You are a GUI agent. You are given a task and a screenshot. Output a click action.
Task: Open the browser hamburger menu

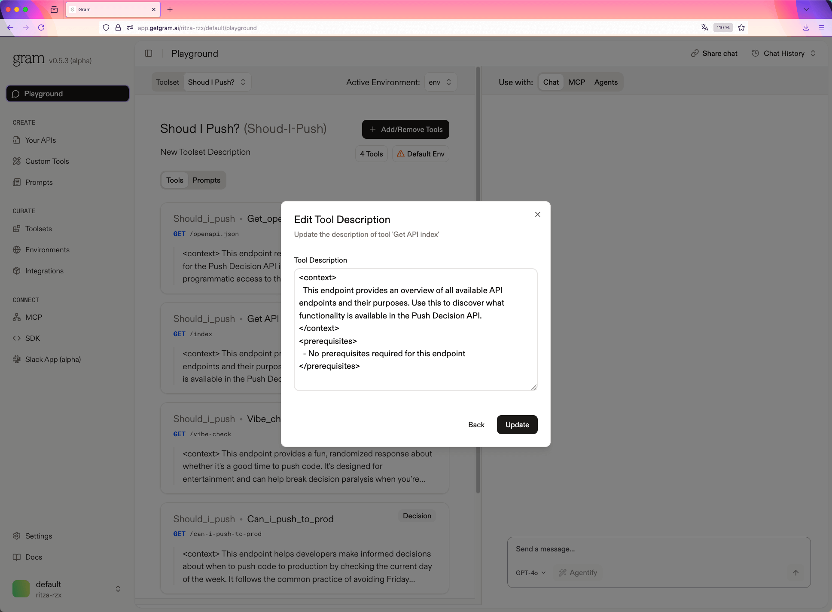[x=822, y=28]
